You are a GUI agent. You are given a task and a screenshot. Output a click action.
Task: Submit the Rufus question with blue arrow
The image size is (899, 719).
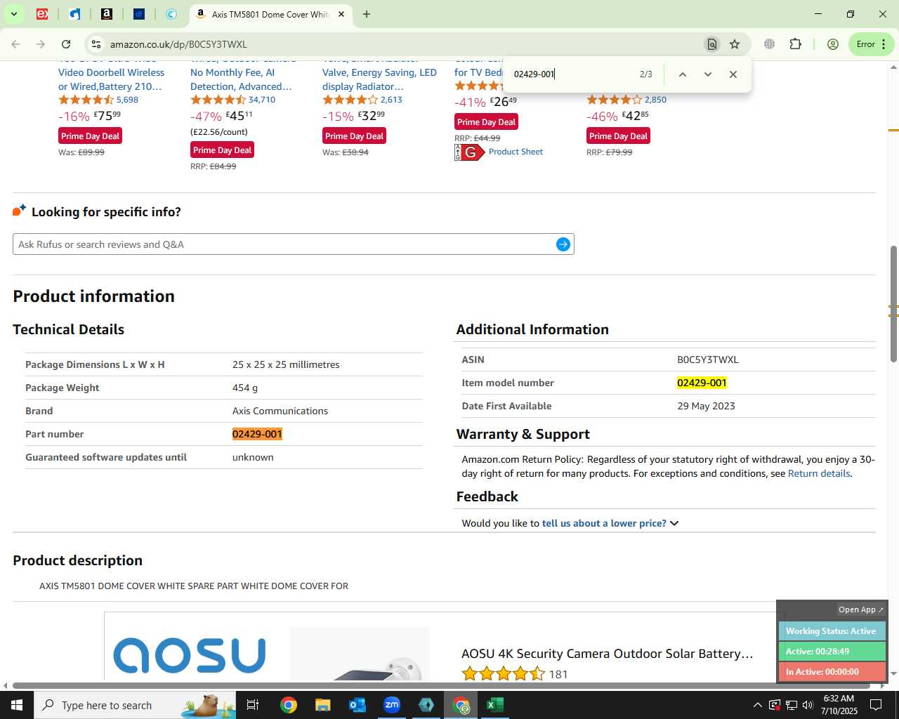click(x=563, y=244)
